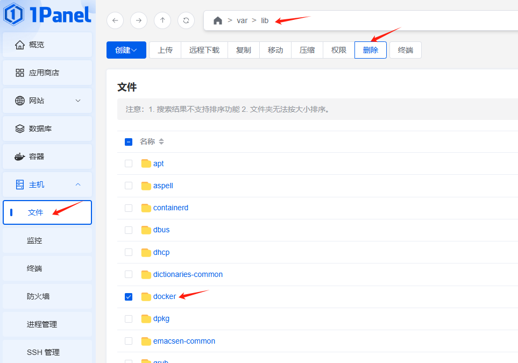The width and height of the screenshot is (518, 363).
Task: Go up one directory level icon
Action: point(162,20)
